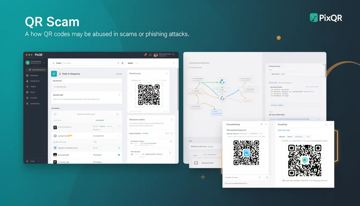Click search magnifier below left QR card

tap(267, 178)
